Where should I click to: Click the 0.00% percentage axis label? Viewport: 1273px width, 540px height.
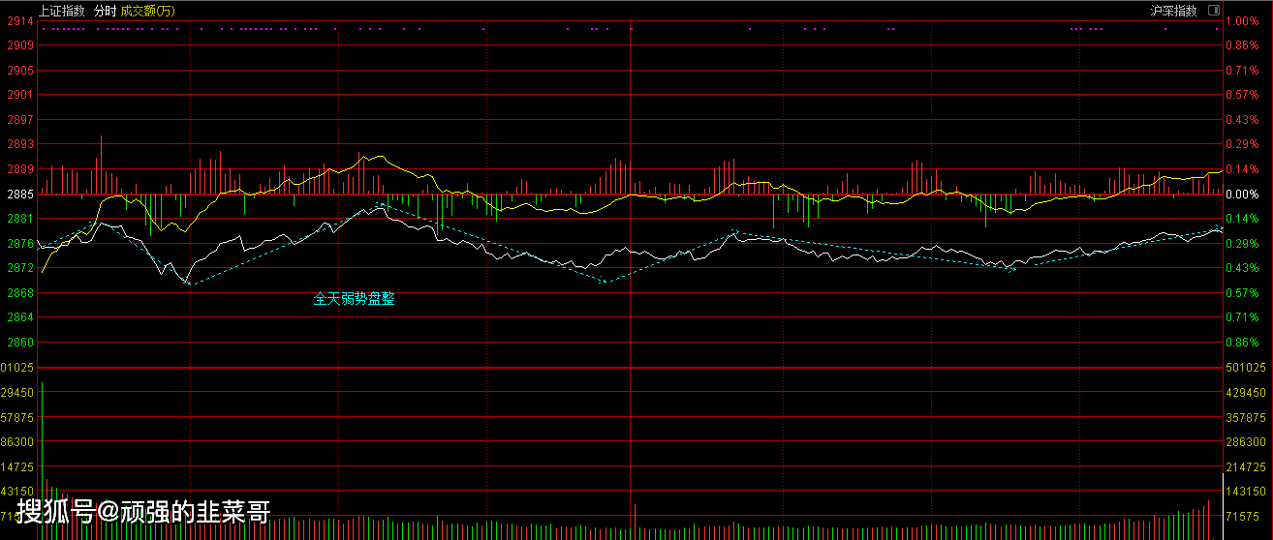pos(1242,195)
